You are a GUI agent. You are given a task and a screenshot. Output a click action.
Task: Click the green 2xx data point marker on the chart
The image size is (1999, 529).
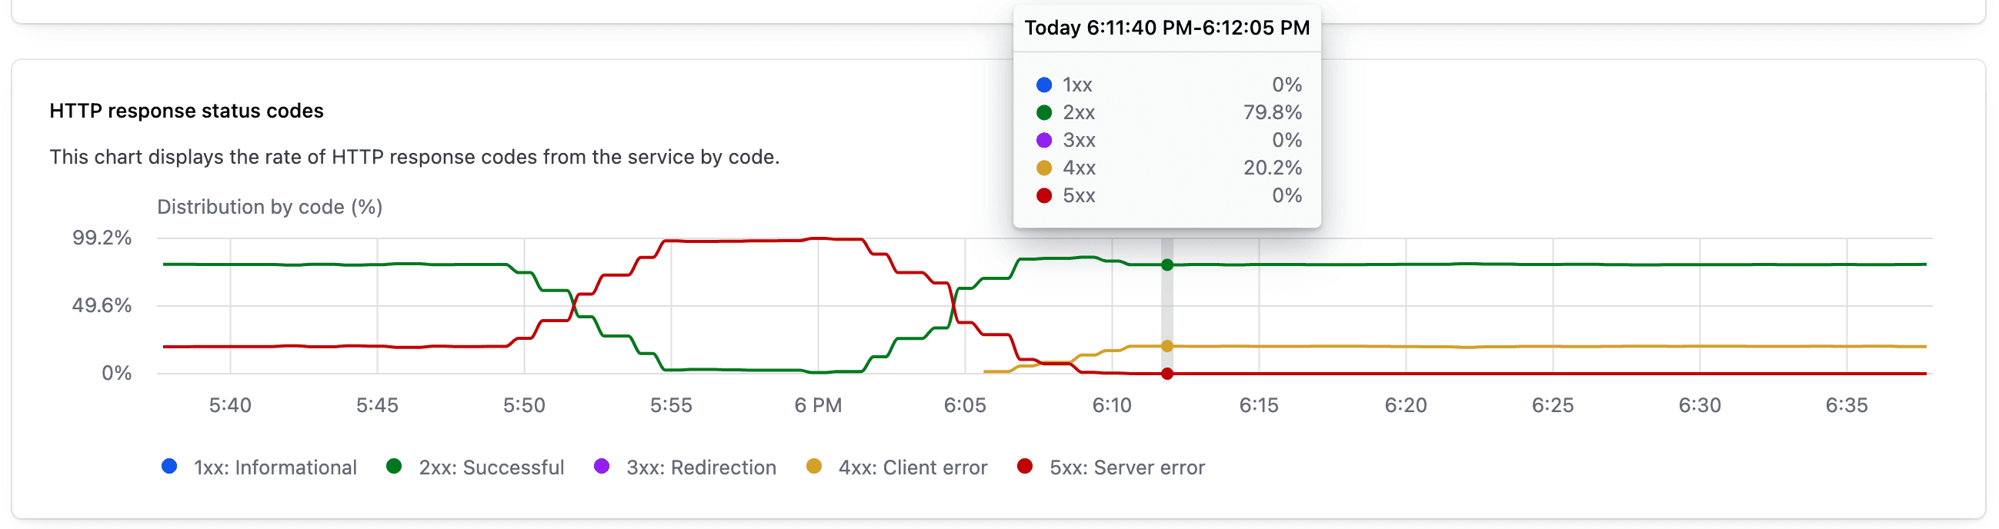(1167, 265)
